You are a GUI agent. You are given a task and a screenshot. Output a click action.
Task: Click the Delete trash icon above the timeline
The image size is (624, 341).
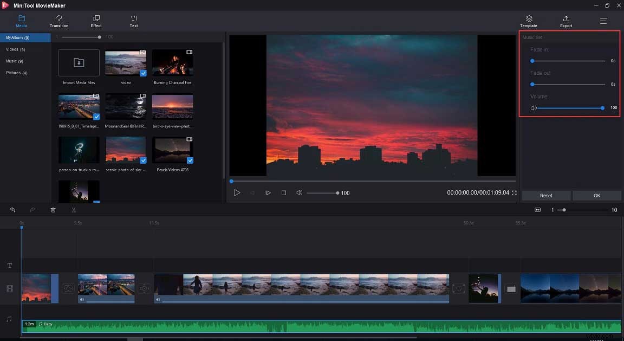(x=53, y=210)
